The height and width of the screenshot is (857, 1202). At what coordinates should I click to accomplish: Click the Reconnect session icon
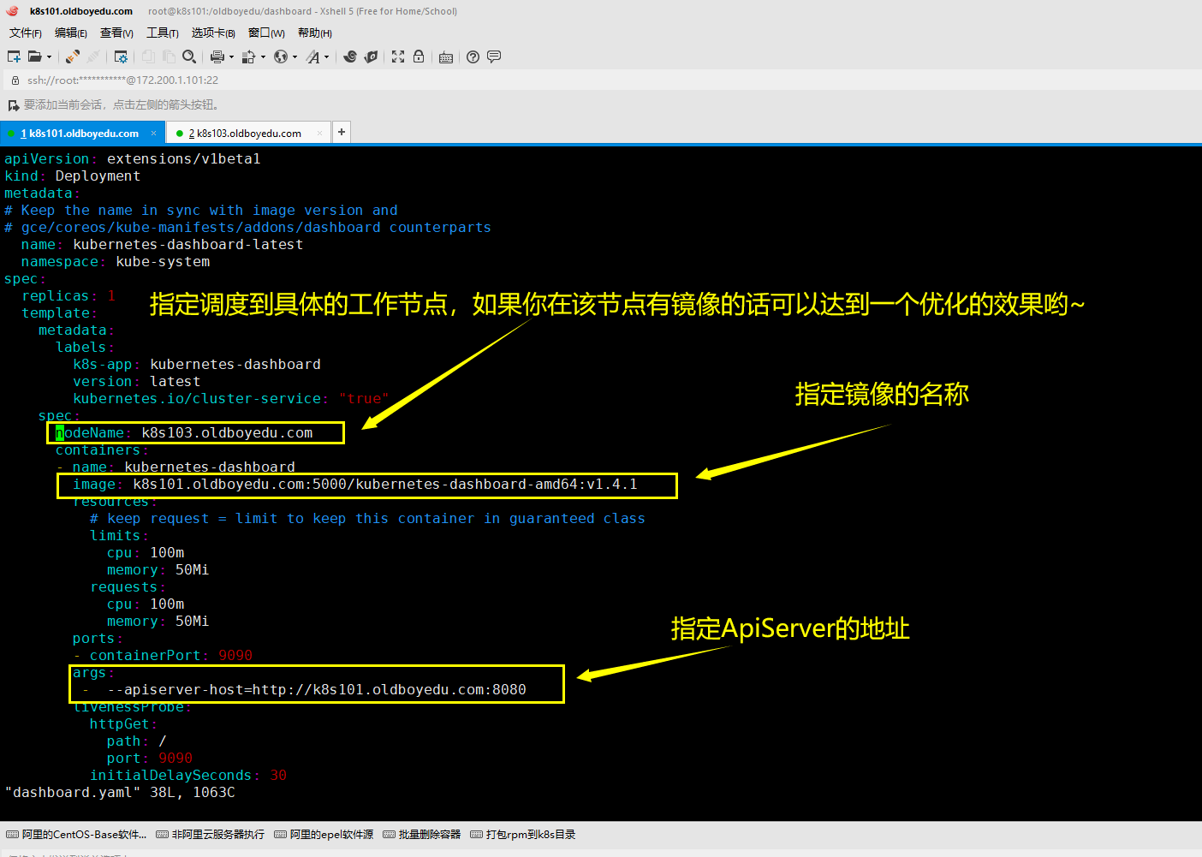(71, 57)
